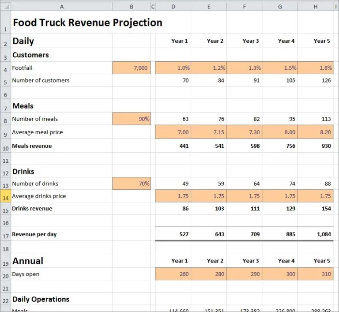Image resolution: width=339 pixels, height=312 pixels.
Task: Select the Meals revenue label cell
Action: (x=61, y=146)
